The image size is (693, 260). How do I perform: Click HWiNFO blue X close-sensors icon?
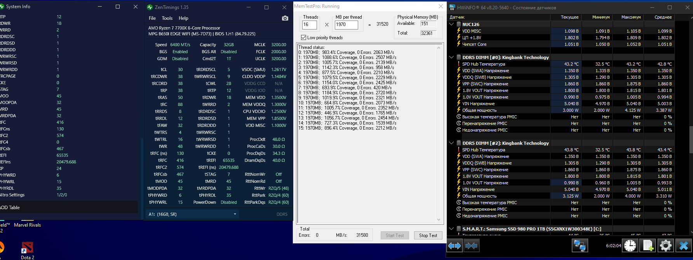[x=683, y=246]
